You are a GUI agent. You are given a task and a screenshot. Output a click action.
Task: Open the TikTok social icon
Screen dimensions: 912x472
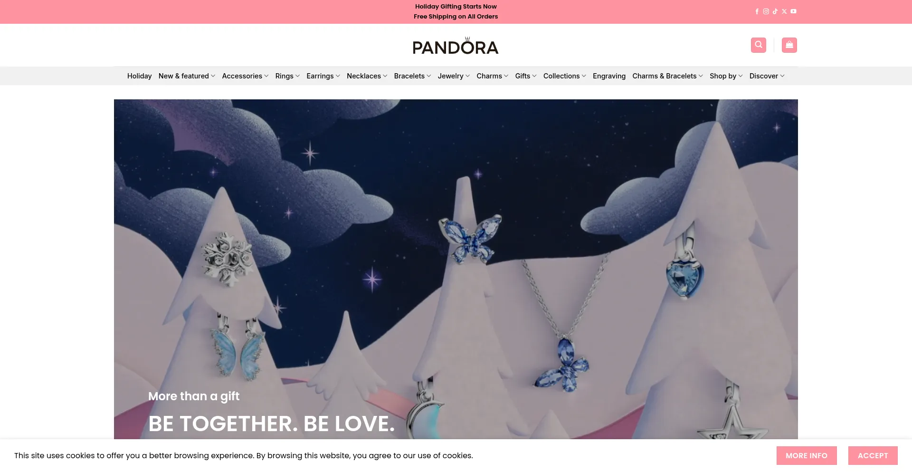point(775,11)
